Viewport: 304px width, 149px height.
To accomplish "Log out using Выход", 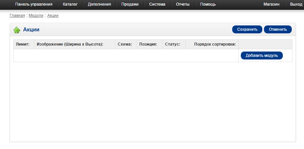I will tap(296, 4).
